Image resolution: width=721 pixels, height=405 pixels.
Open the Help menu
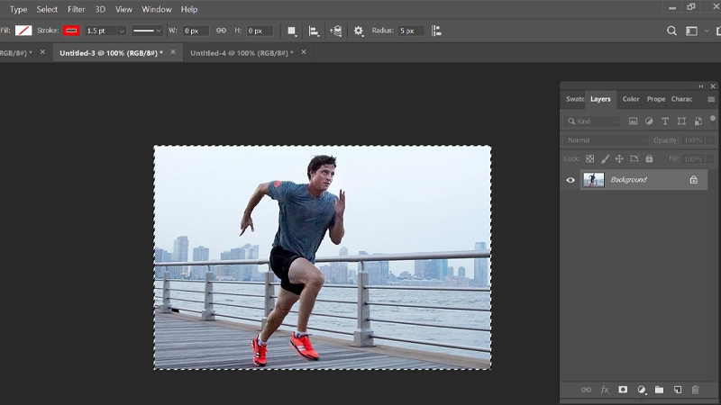click(189, 9)
